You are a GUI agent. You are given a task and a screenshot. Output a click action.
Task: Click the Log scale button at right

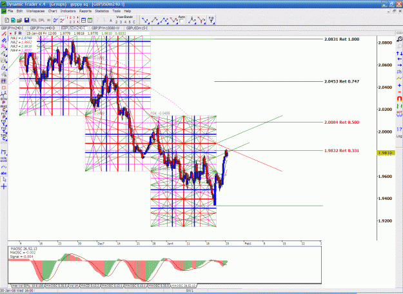click(x=399, y=136)
